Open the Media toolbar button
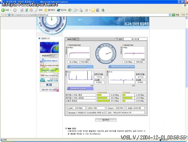188x142 pixels. (x=62, y=10)
